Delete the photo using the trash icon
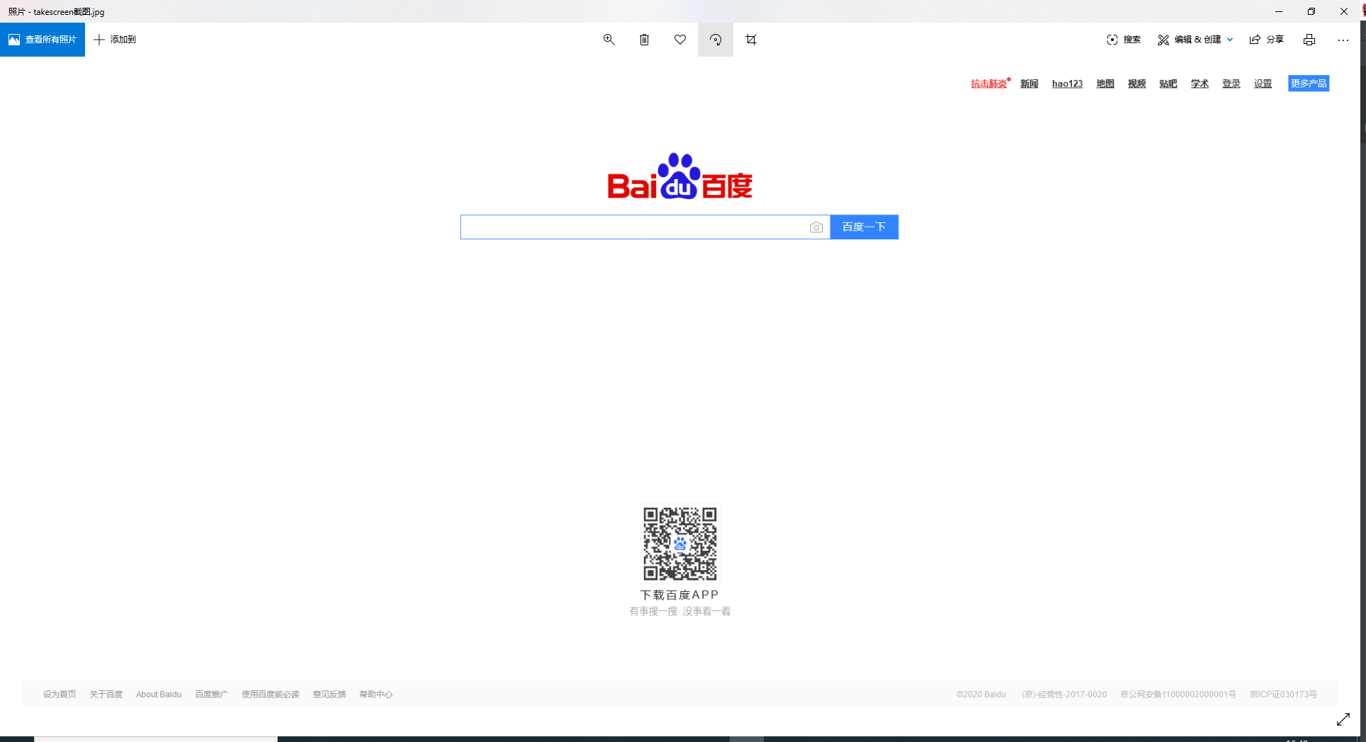 coord(644,40)
